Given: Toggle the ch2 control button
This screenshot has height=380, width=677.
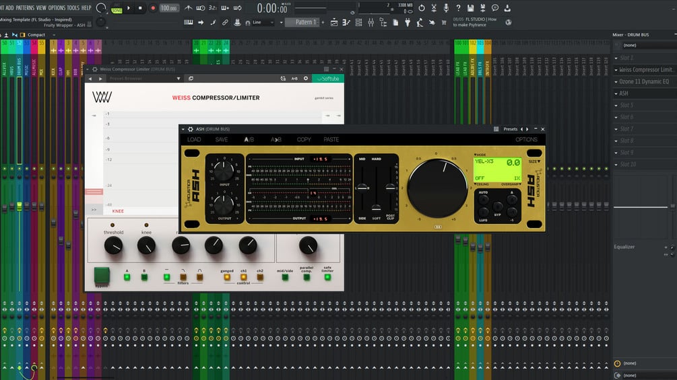Looking at the screenshot, I should (260, 277).
